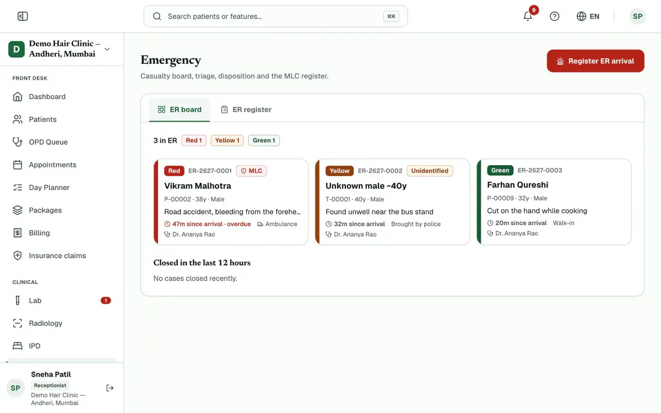Filter by Yellow 1 triage chip
The width and height of the screenshot is (661, 413).
(227, 140)
